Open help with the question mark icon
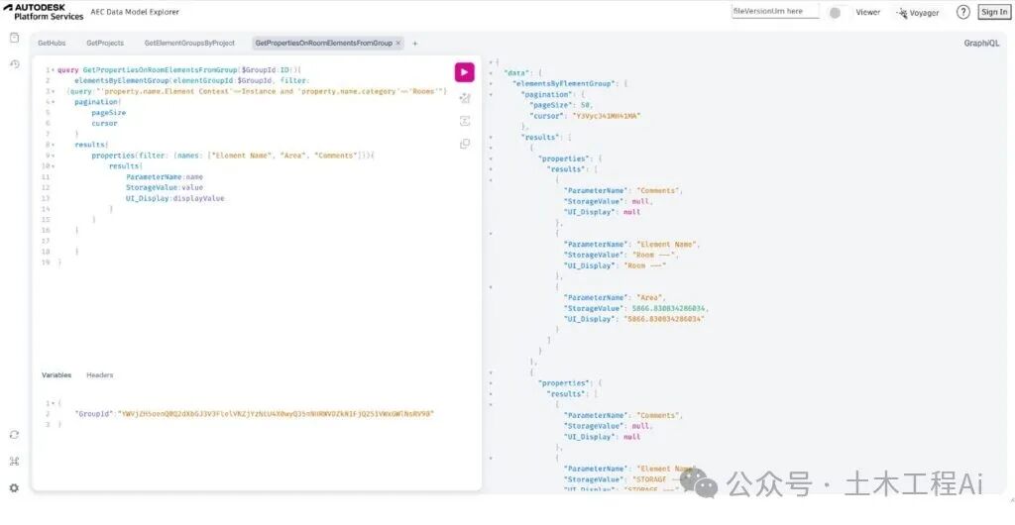 point(963,12)
